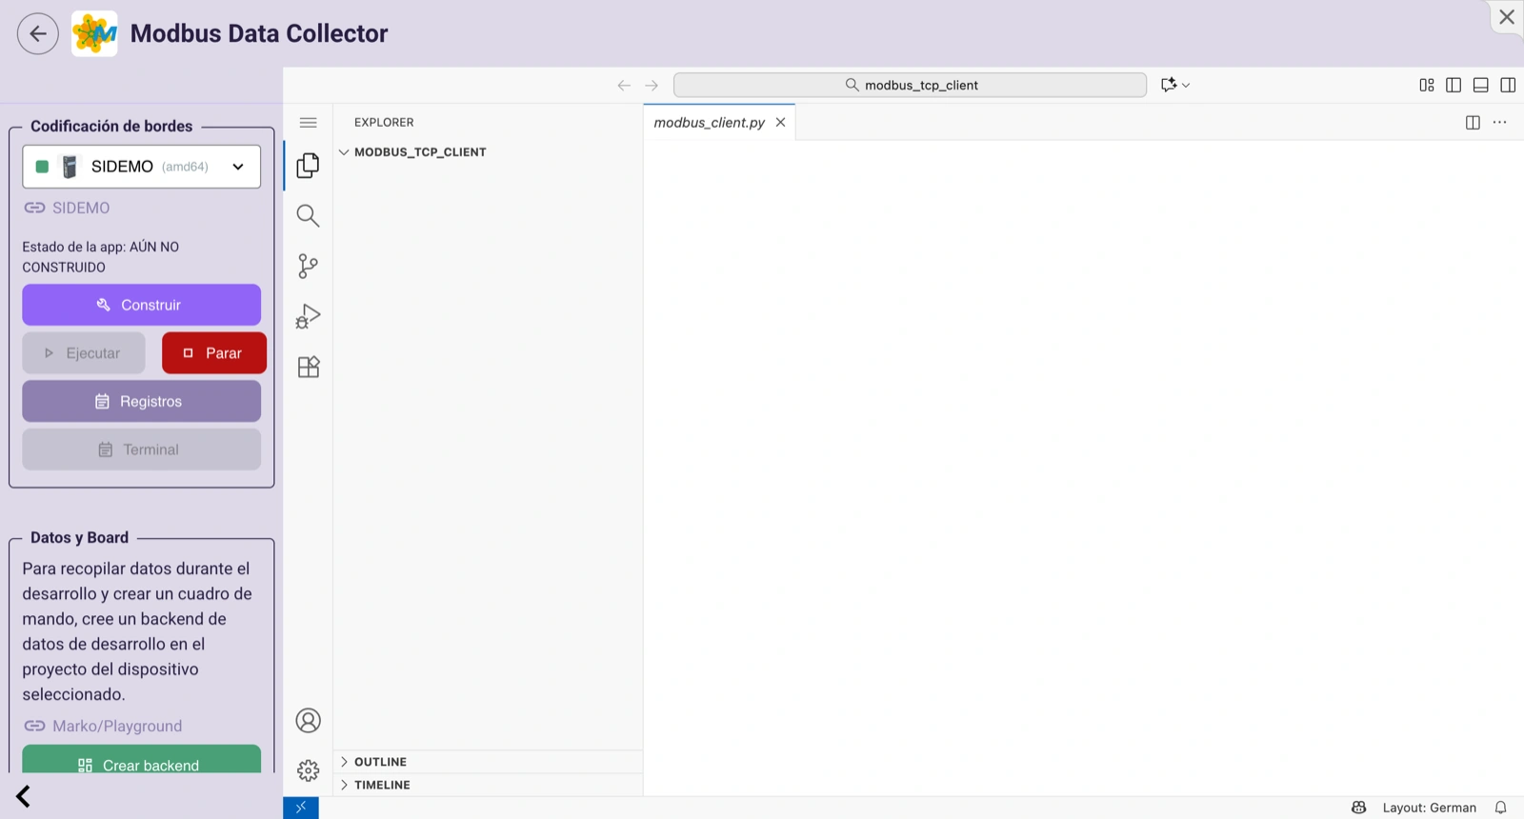Go back with the circled arrow button
The image size is (1524, 819).
click(x=38, y=33)
